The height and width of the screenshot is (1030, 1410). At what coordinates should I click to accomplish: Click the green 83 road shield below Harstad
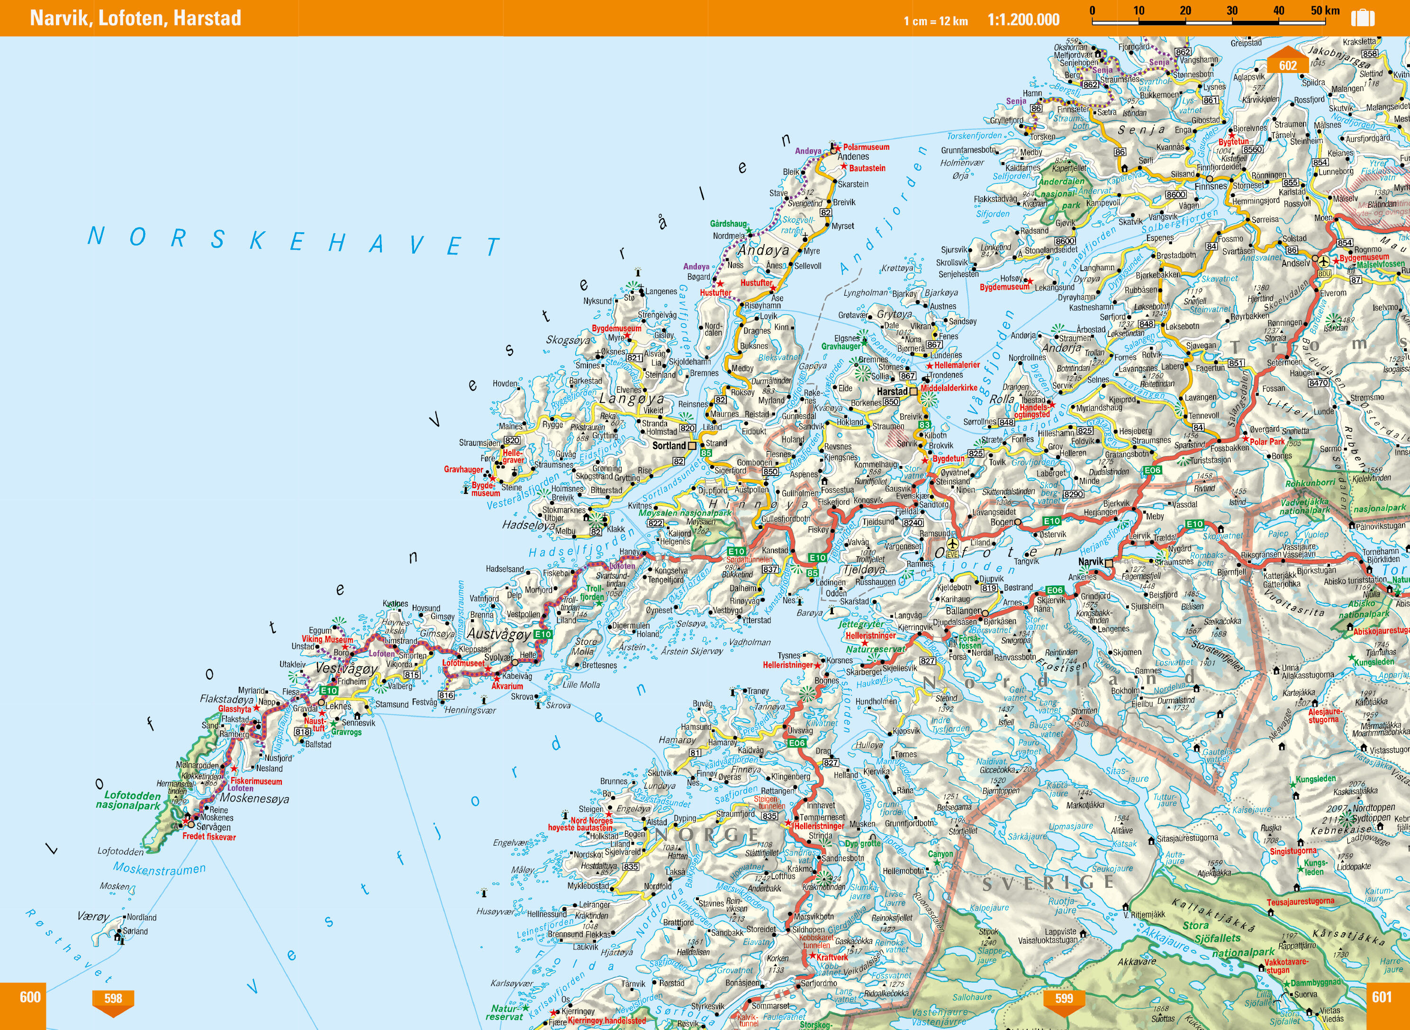point(925,425)
